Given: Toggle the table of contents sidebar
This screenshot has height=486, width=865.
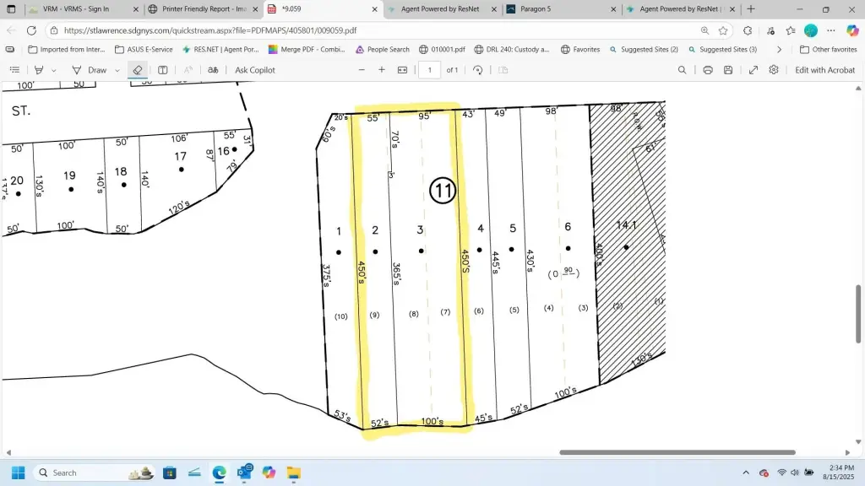Looking at the screenshot, I should (x=14, y=70).
